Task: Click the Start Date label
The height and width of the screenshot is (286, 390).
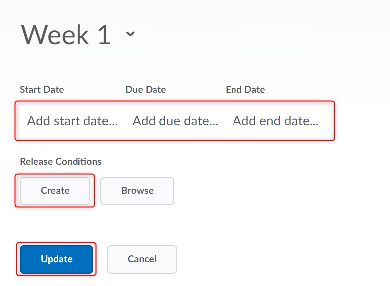Action: tap(42, 90)
